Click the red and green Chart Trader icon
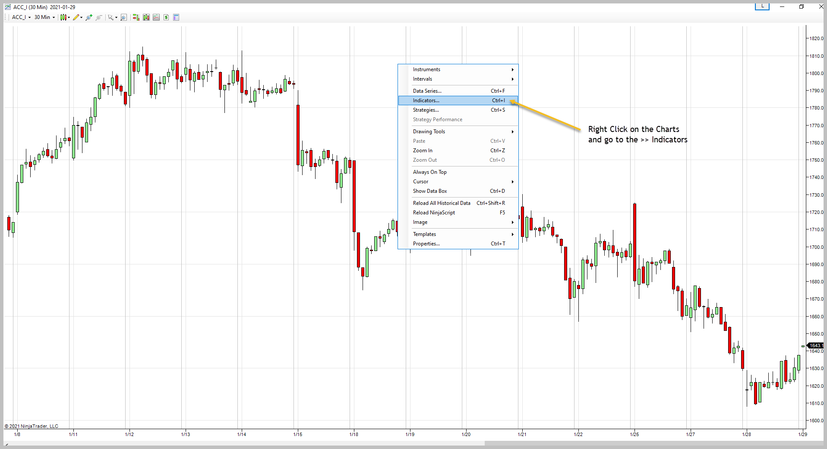This screenshot has width=827, height=449. (x=136, y=17)
